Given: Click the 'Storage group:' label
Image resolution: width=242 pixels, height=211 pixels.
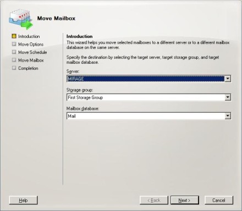Looking at the screenshot, I should click(x=80, y=90).
